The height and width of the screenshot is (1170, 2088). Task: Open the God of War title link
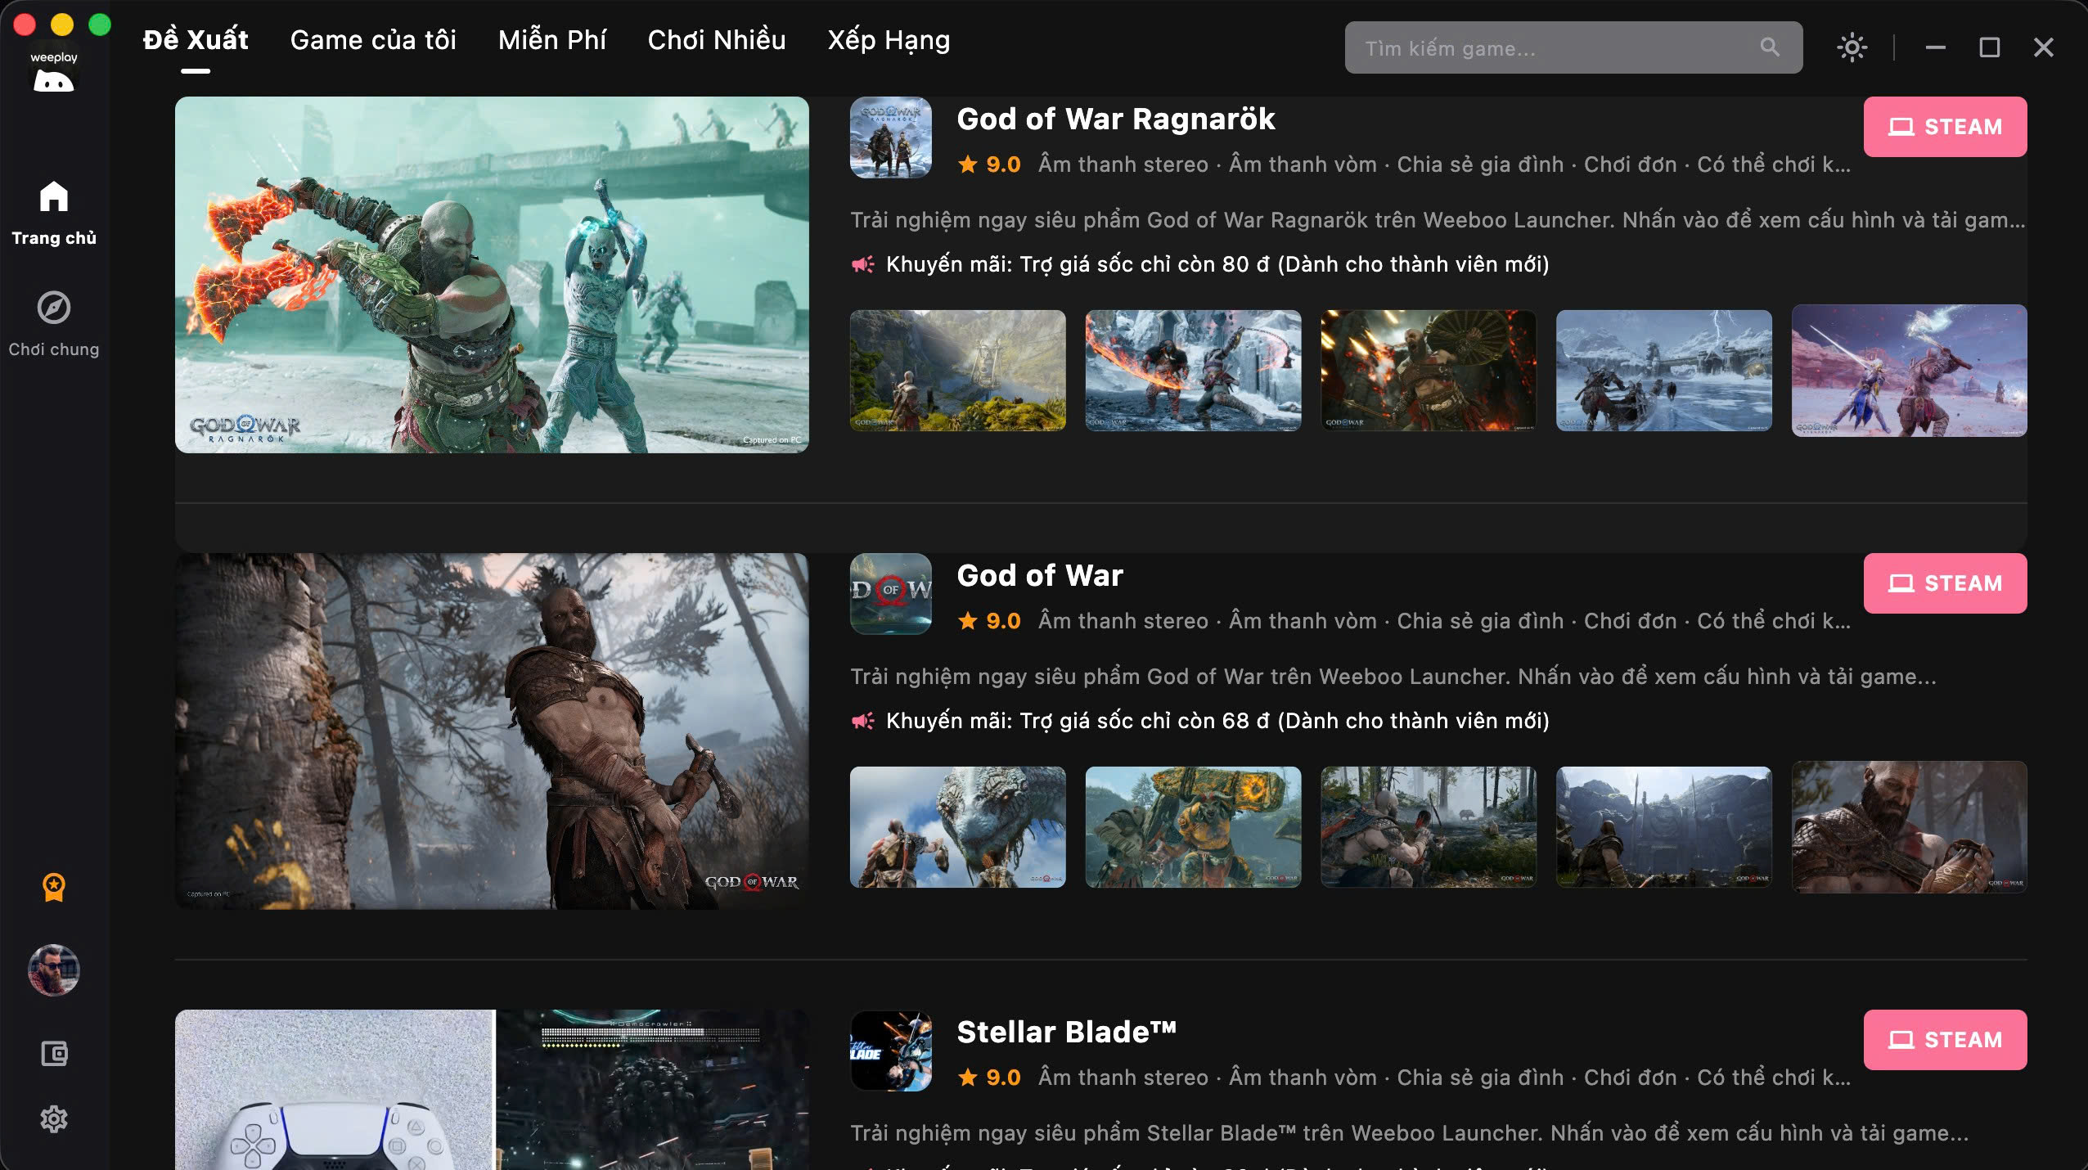(1040, 576)
